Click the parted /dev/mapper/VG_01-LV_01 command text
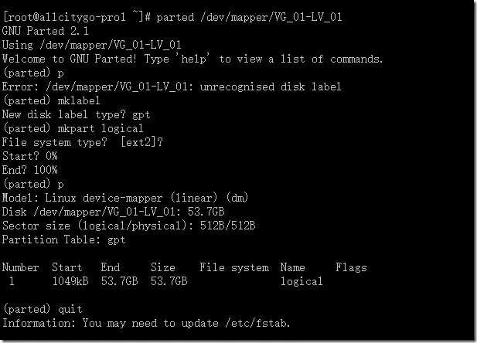This screenshot has height=343, width=477. (250, 17)
